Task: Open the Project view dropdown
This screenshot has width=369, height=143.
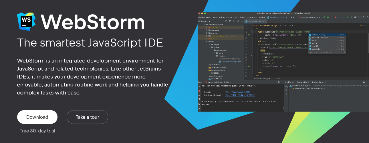Action: coord(204,21)
